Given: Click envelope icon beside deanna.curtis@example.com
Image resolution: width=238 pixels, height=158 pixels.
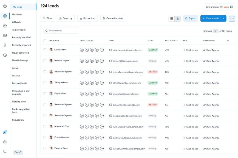Looking at the screenshot, I should 110,50.
